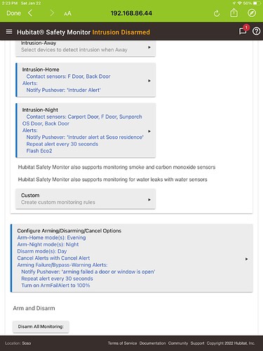Open the notifications chat icon
Screen dimensions: 263x351
click(243, 31)
